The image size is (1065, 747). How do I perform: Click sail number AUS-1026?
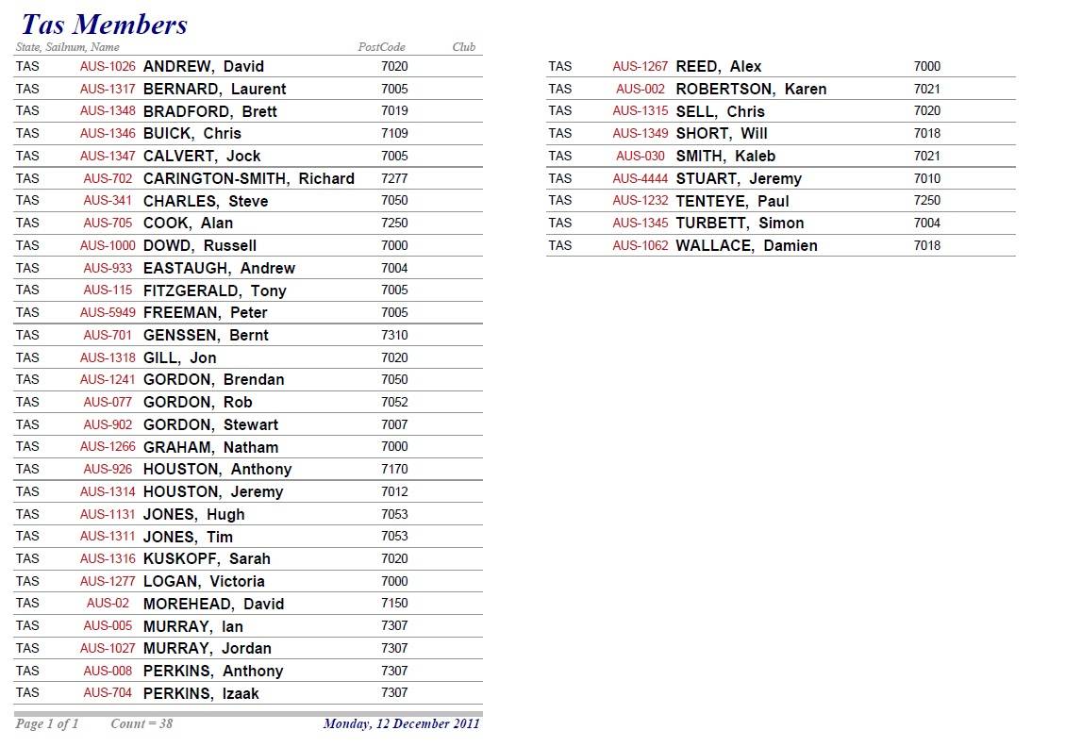click(108, 67)
